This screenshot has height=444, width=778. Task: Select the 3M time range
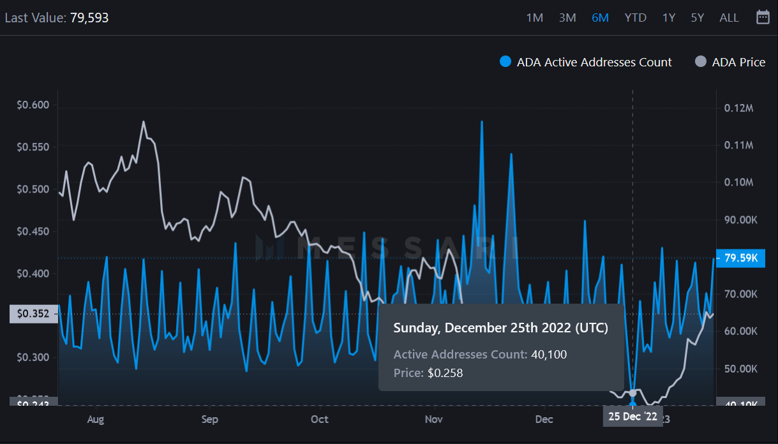tap(567, 18)
